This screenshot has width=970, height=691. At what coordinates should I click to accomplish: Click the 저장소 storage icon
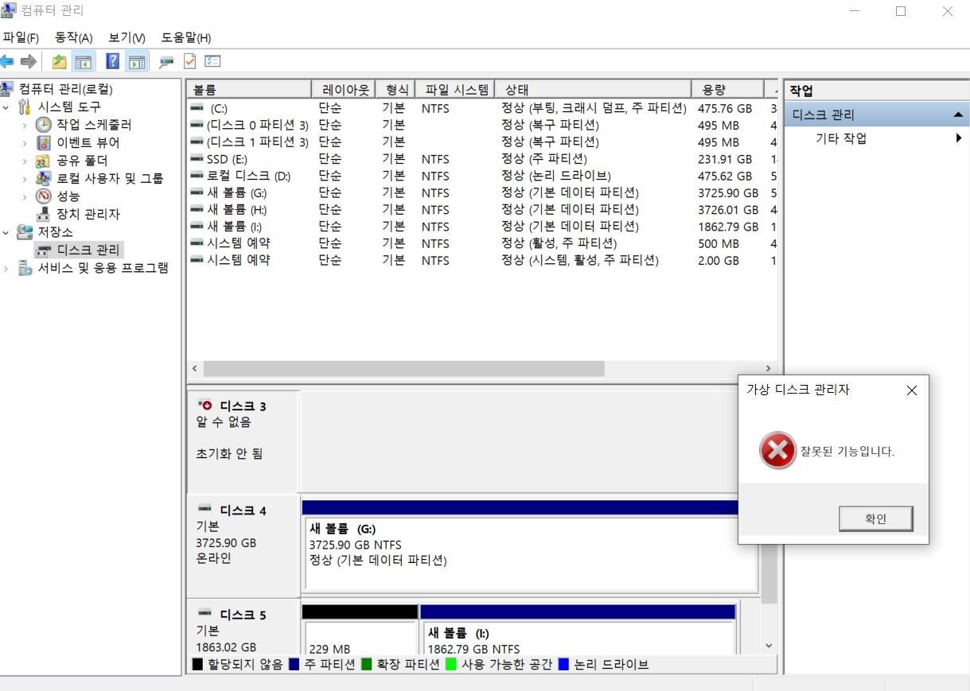click(25, 232)
